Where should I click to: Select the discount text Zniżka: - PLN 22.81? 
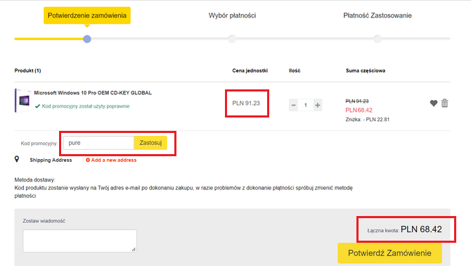(x=367, y=120)
